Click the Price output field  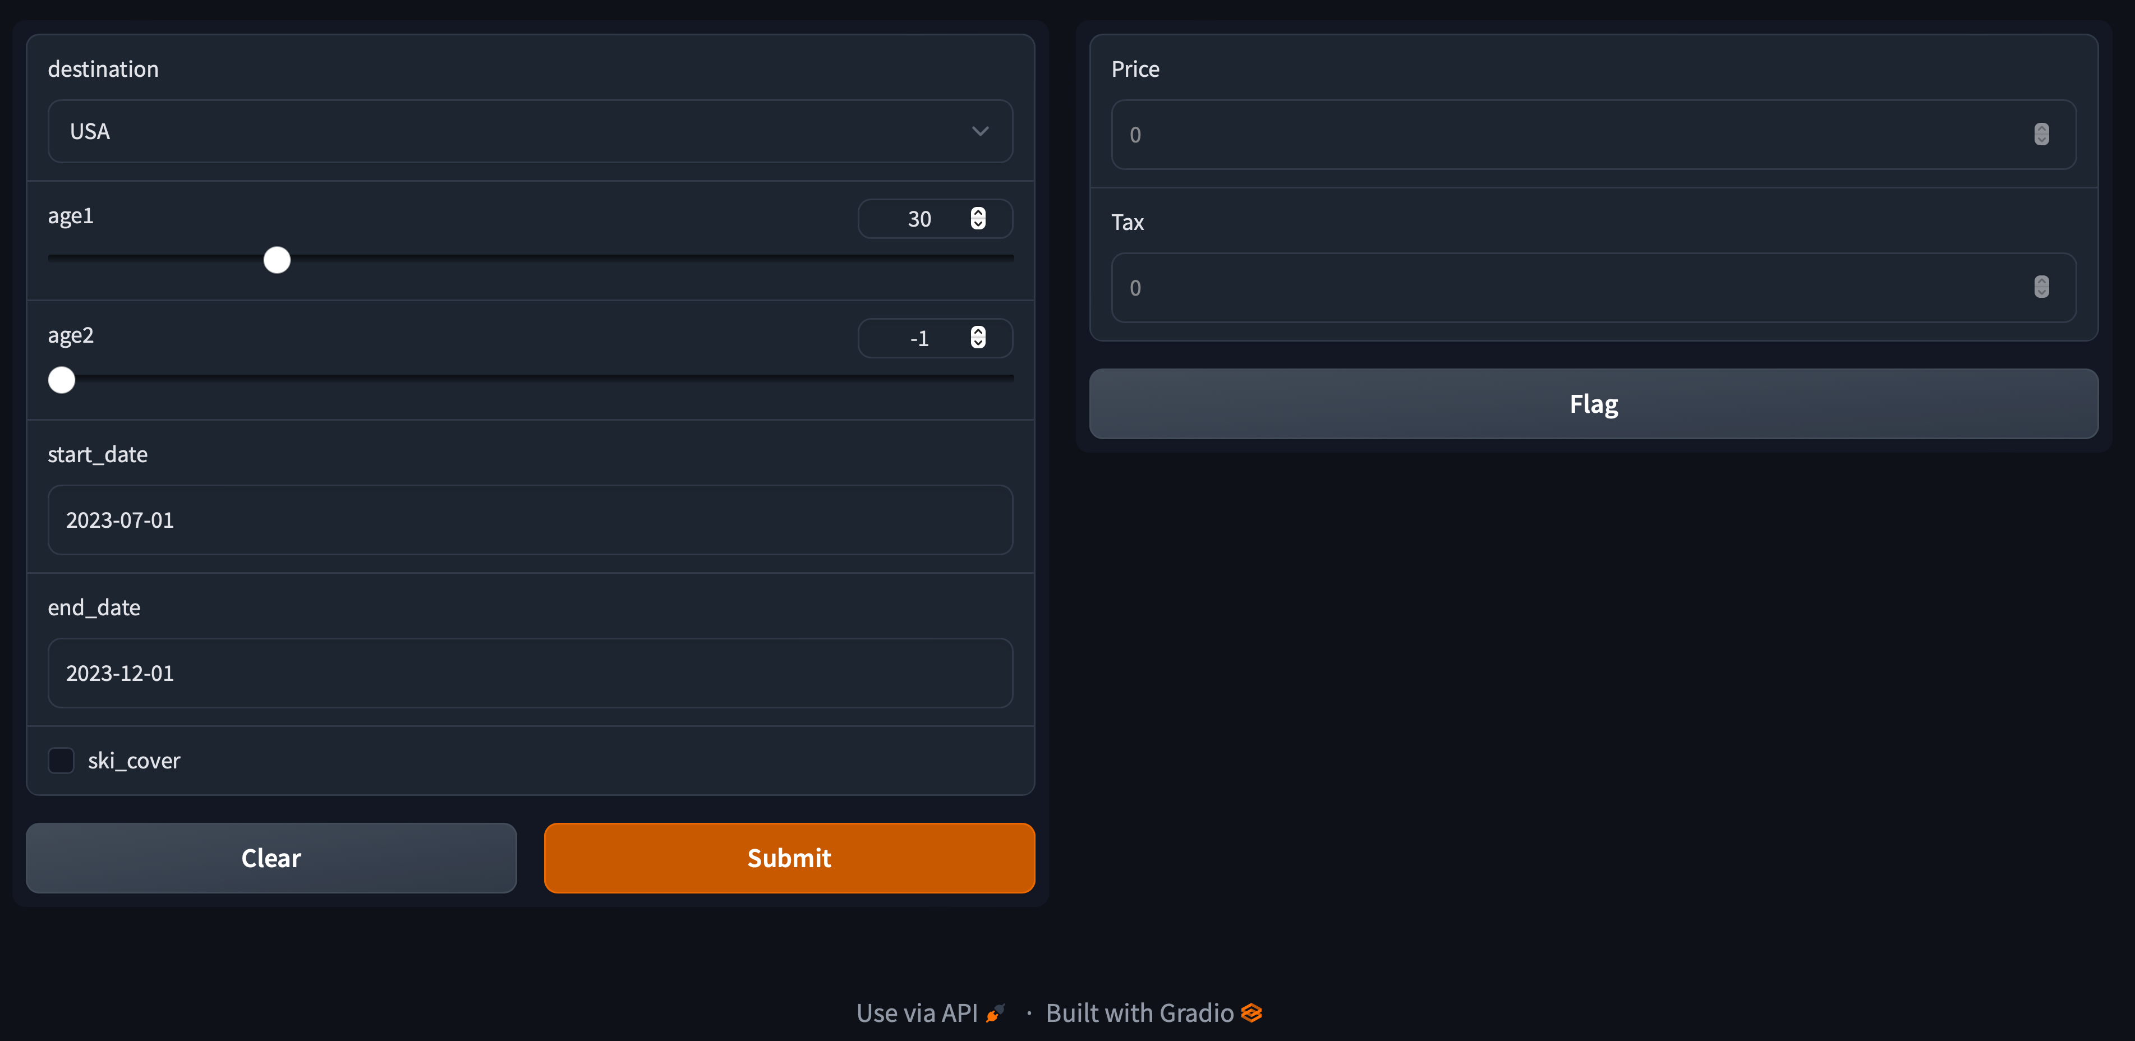point(1593,134)
